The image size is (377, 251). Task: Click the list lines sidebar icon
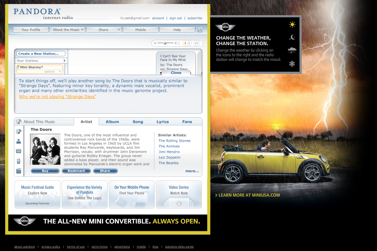[19, 151]
